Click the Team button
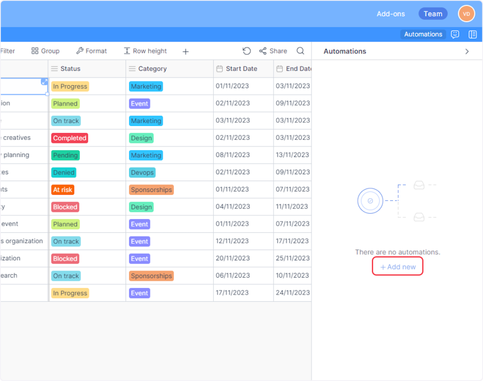 point(433,14)
